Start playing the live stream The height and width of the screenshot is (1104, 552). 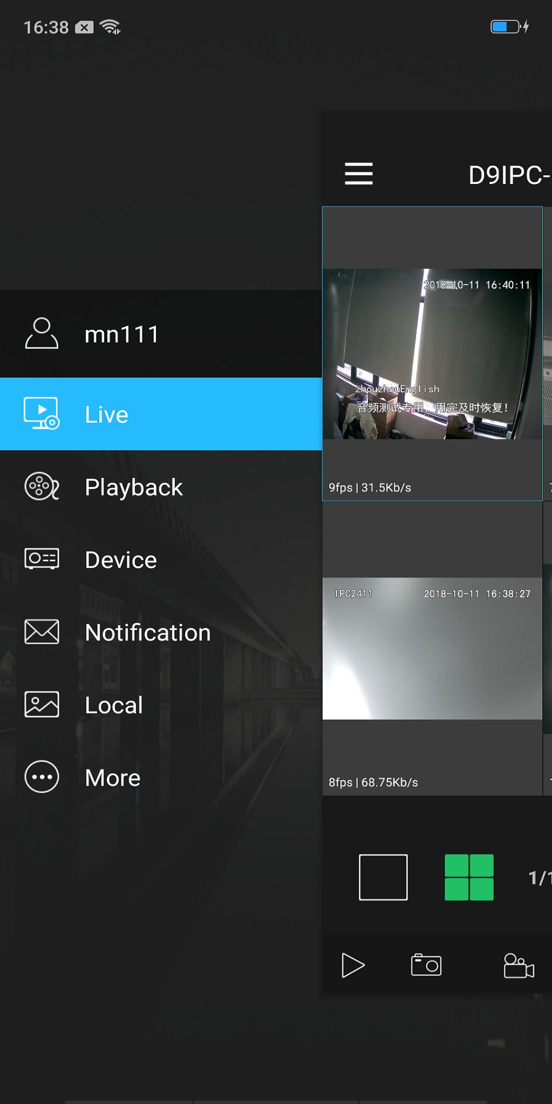click(x=353, y=965)
